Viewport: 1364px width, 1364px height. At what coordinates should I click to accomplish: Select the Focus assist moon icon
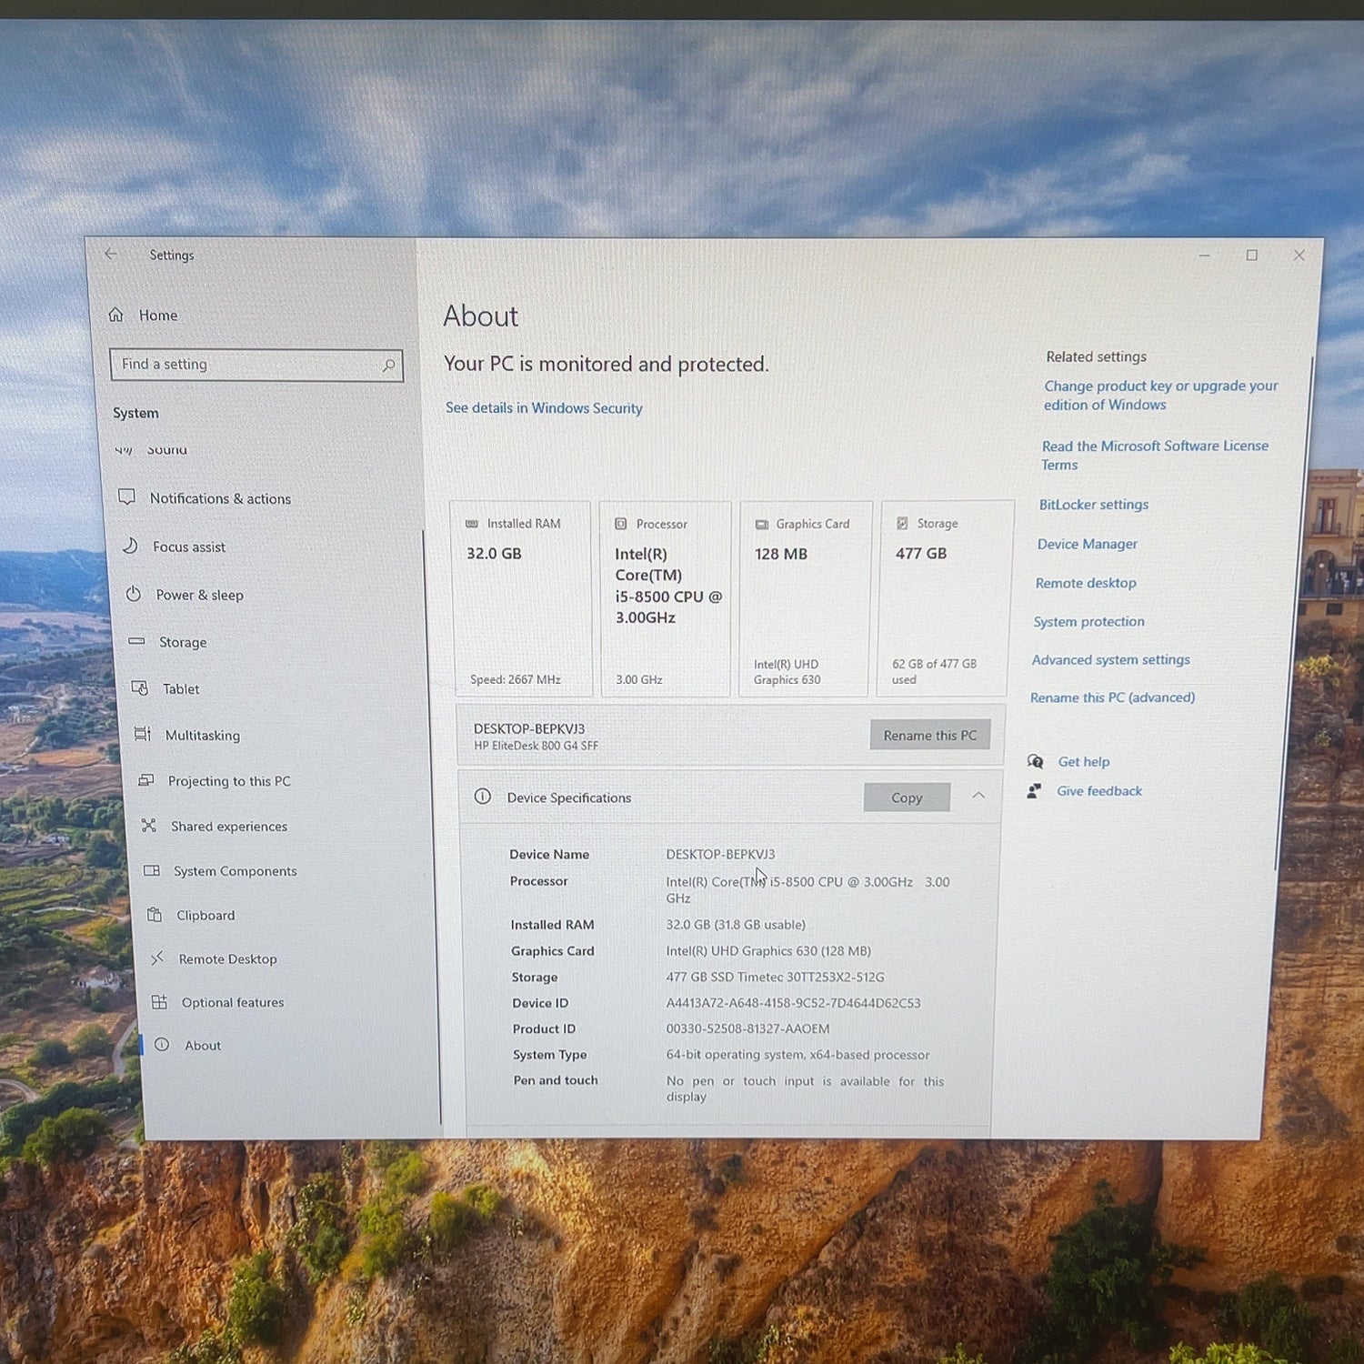click(x=130, y=546)
